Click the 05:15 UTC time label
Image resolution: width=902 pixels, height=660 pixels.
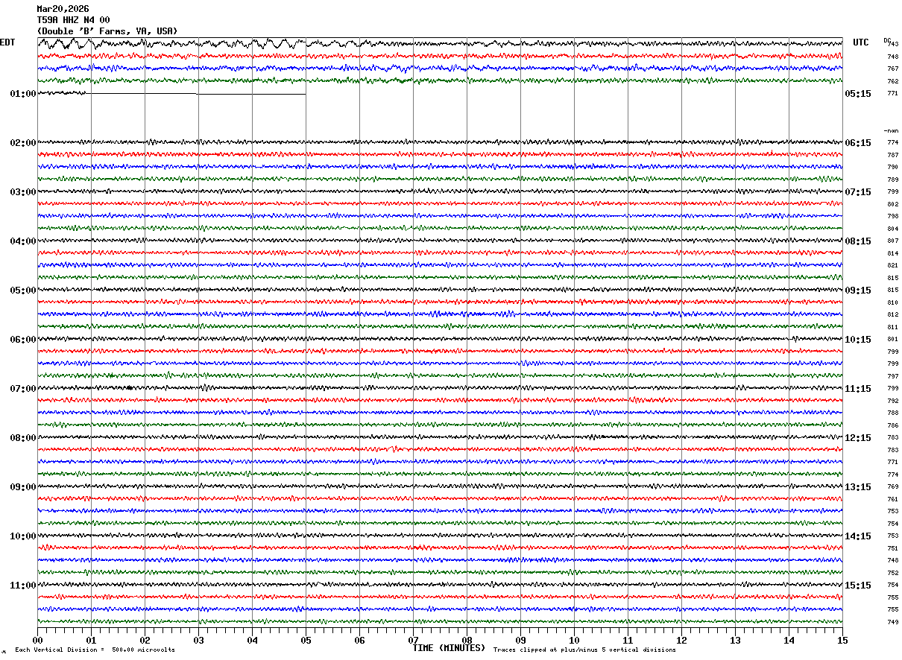coord(858,94)
